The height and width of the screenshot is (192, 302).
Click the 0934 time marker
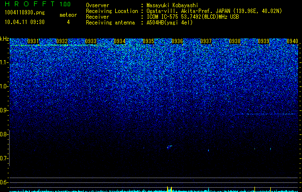(120, 41)
